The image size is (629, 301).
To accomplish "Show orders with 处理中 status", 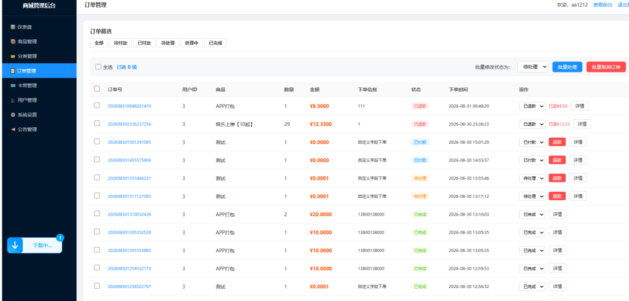I will tap(192, 43).
